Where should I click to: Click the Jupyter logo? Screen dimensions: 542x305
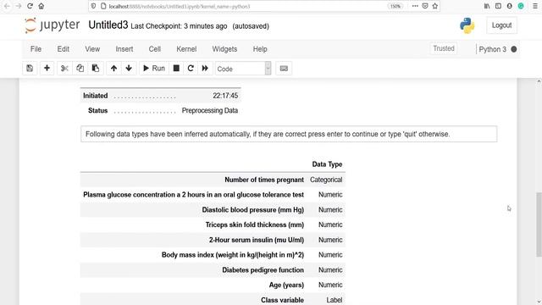[x=52, y=25]
